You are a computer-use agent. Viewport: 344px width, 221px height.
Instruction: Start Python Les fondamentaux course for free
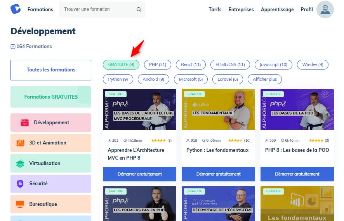[x=218, y=174]
